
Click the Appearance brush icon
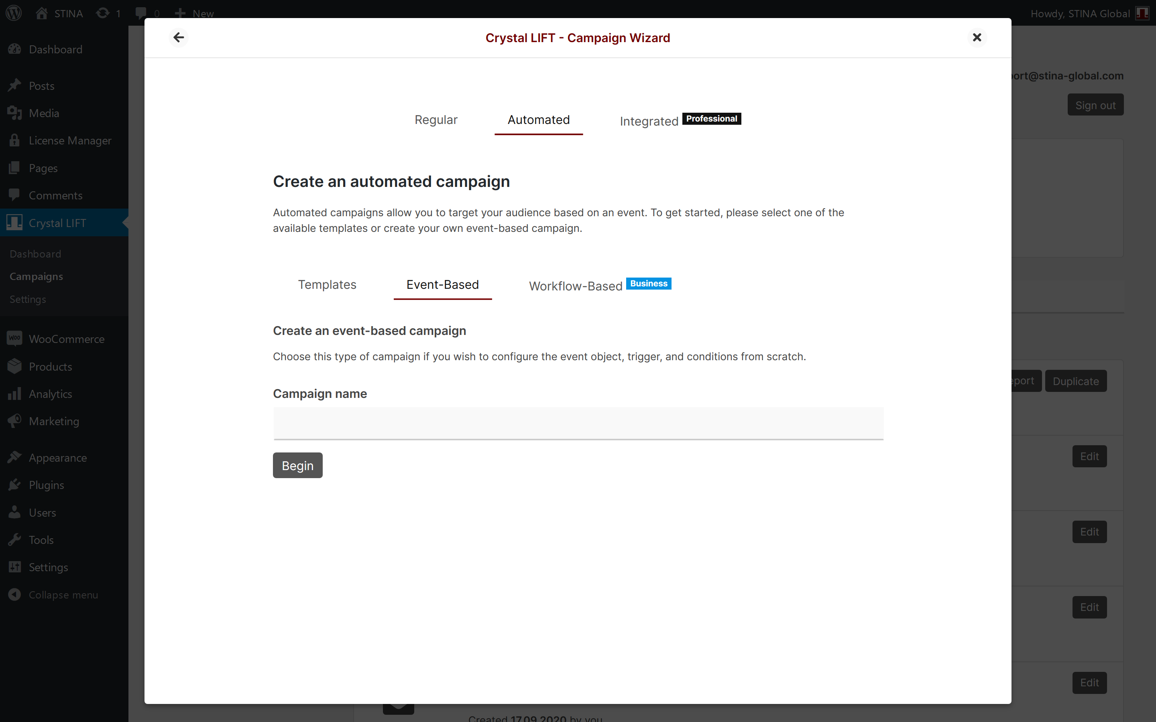(14, 457)
